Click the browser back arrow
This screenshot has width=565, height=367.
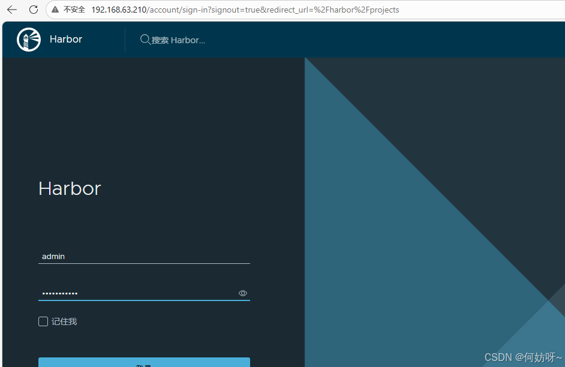[x=12, y=10]
